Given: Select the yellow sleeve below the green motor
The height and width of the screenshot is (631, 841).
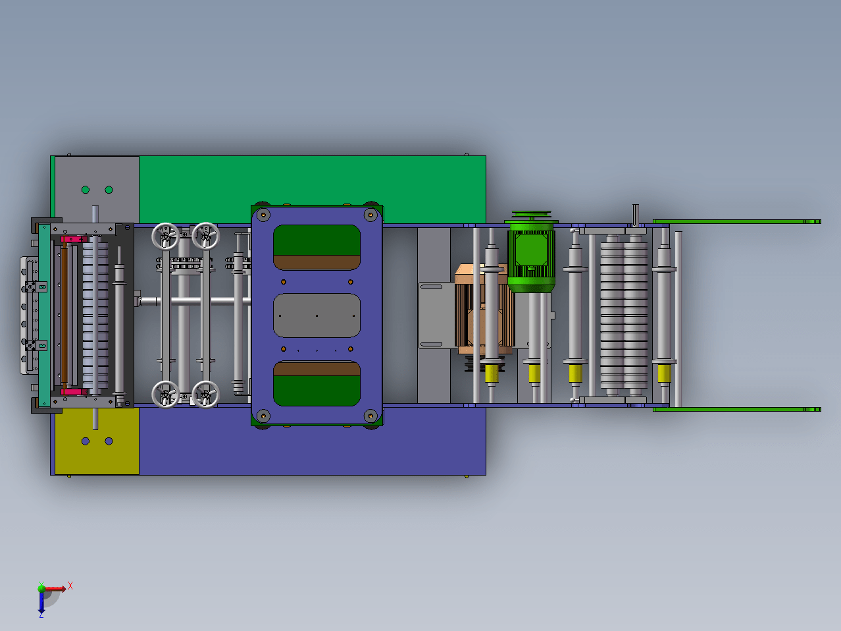Looking at the screenshot, I should [x=534, y=373].
